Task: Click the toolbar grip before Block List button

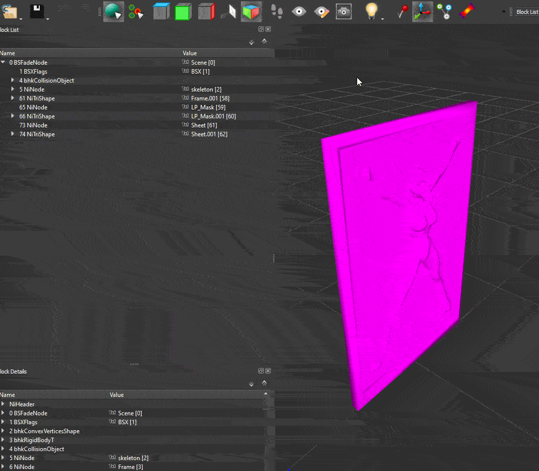Action: pos(511,12)
